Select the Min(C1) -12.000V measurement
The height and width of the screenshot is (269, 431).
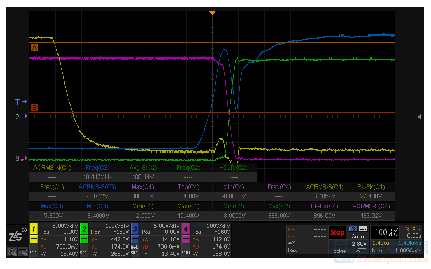click(x=143, y=210)
